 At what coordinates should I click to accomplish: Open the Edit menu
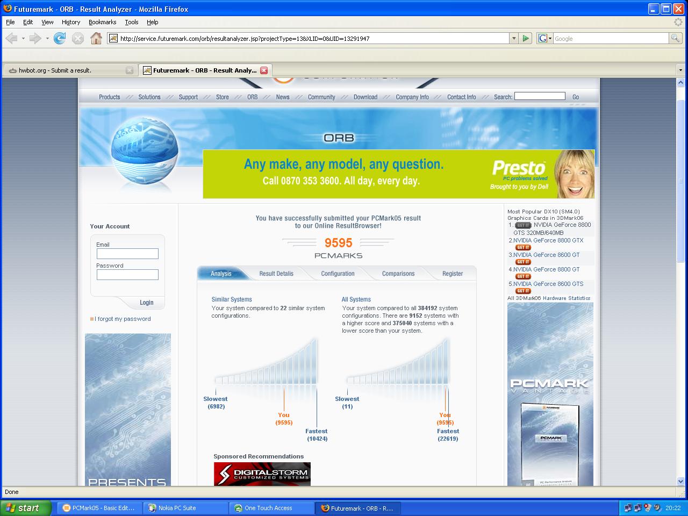tap(28, 22)
